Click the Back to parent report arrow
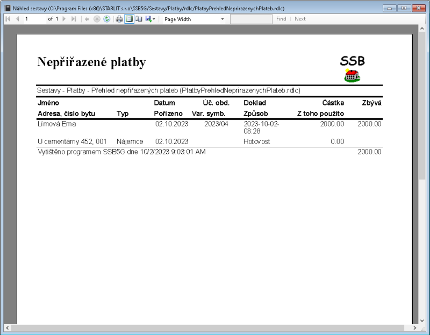The image size is (430, 335). tap(86, 19)
